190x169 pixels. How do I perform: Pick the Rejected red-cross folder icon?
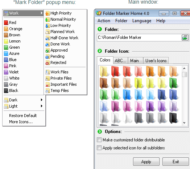click(x=47, y=63)
